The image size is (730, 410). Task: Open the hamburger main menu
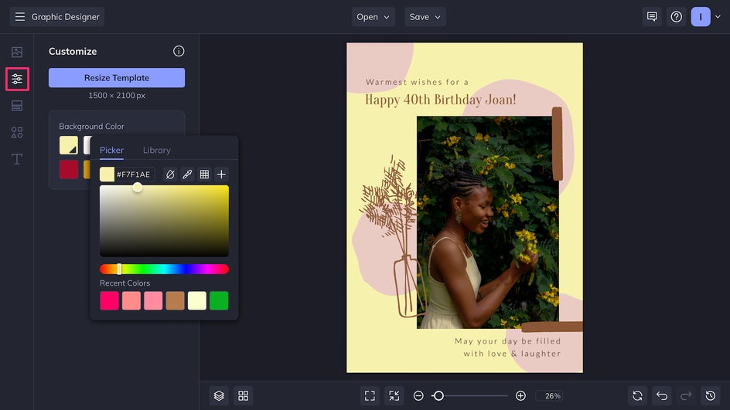[x=19, y=17]
